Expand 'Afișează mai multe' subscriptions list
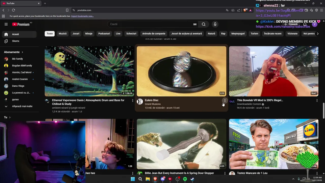Image resolution: width=325 pixels, height=183 pixels. click(19, 106)
